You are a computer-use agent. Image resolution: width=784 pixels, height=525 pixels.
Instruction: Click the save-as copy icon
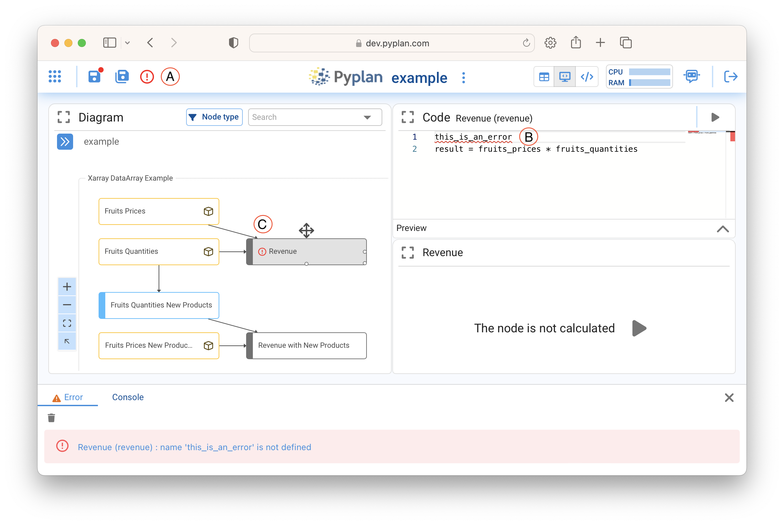[x=122, y=77]
